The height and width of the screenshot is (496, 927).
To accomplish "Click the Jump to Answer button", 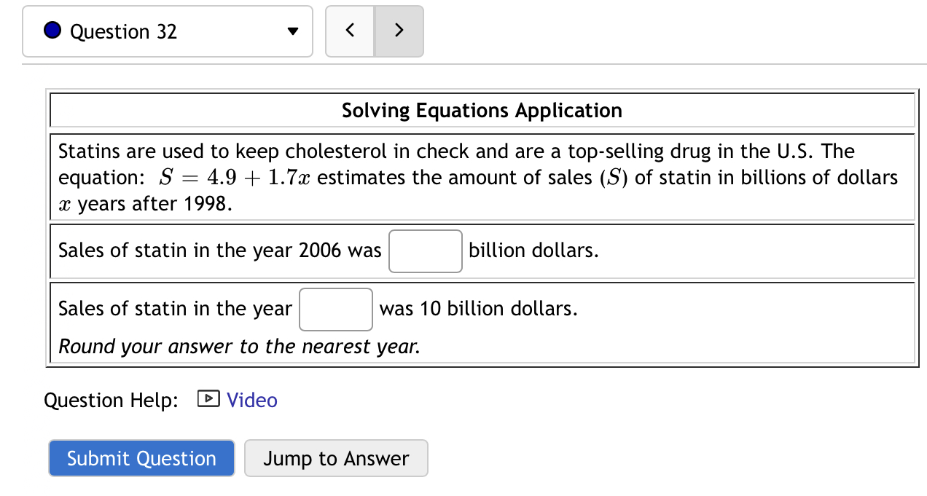I will tap(336, 458).
